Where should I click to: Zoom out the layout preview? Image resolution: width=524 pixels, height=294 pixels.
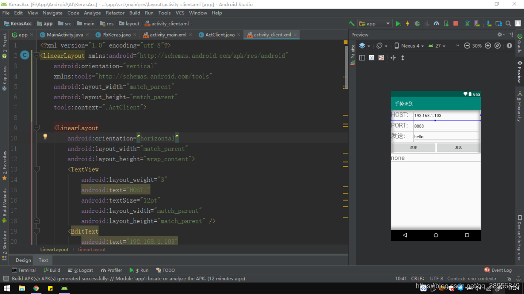point(467,46)
